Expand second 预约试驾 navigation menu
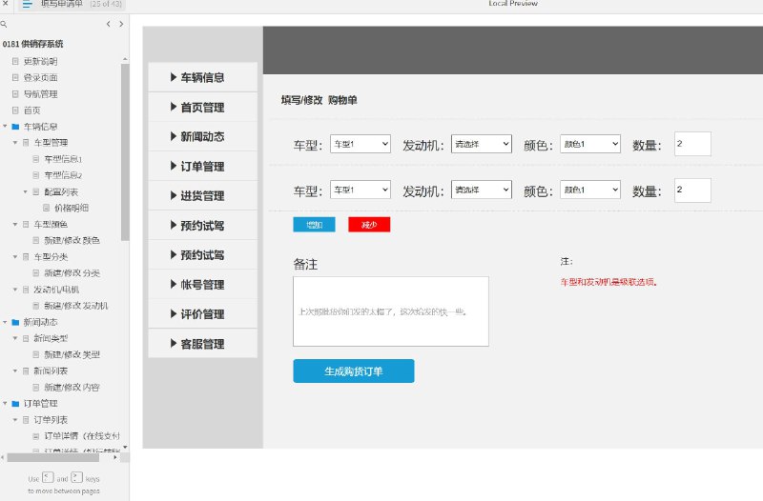The height and width of the screenshot is (501, 763). tap(202, 255)
